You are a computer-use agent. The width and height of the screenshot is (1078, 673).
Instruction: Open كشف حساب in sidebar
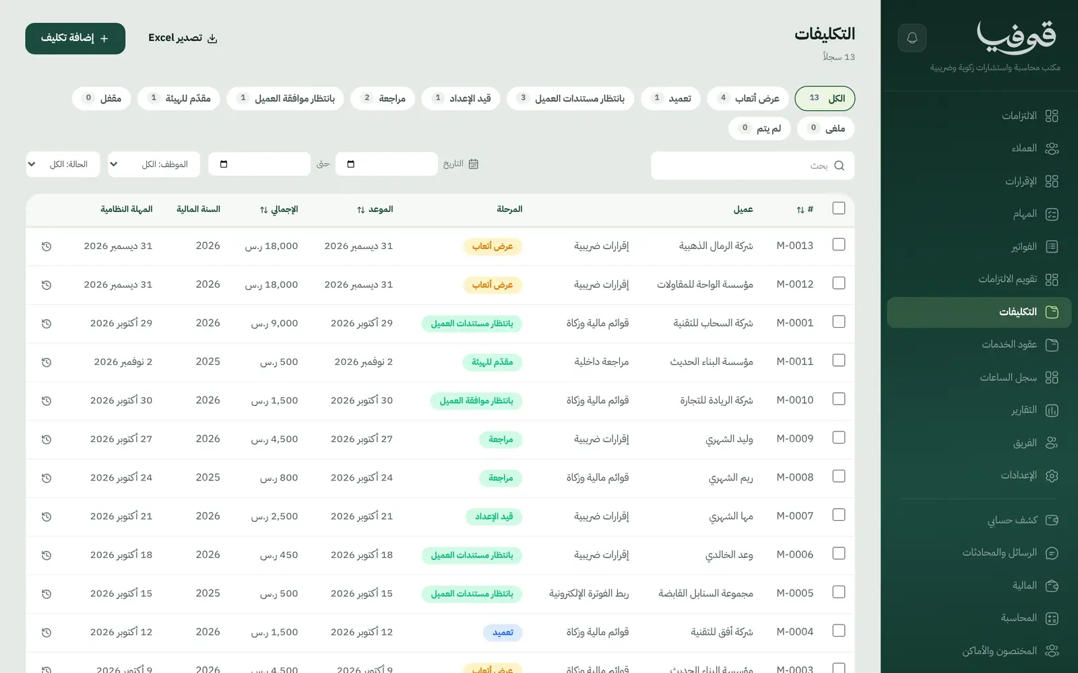979,520
